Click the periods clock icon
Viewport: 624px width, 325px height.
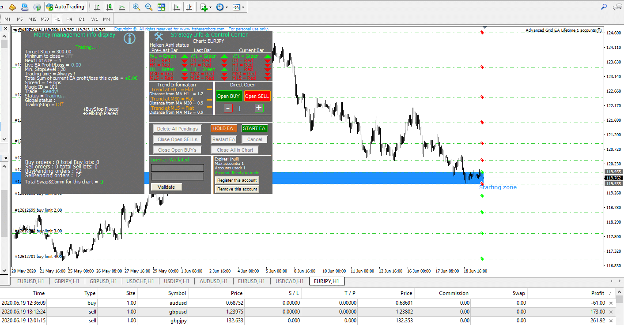pos(220,7)
